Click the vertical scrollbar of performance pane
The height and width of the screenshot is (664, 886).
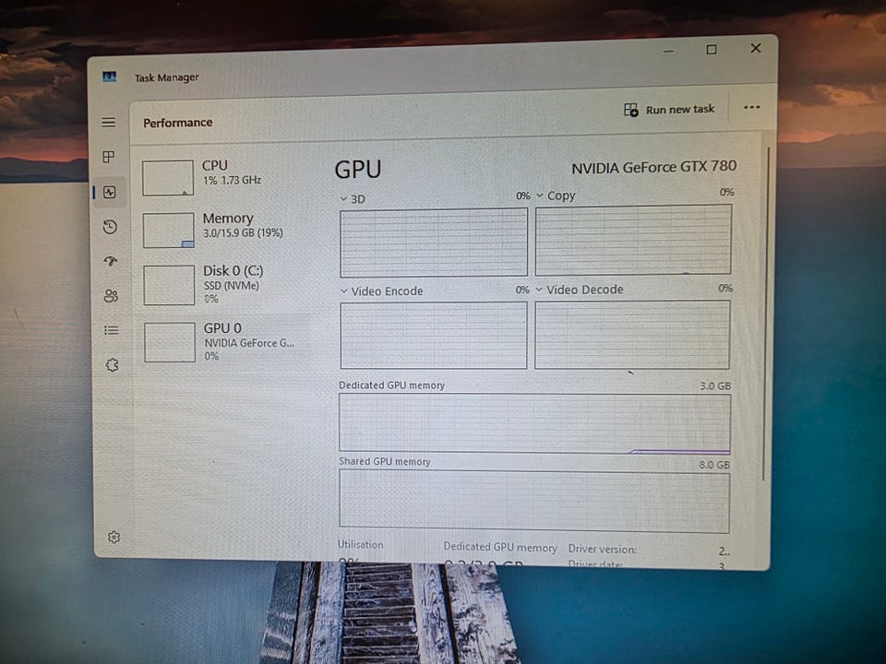click(765, 314)
